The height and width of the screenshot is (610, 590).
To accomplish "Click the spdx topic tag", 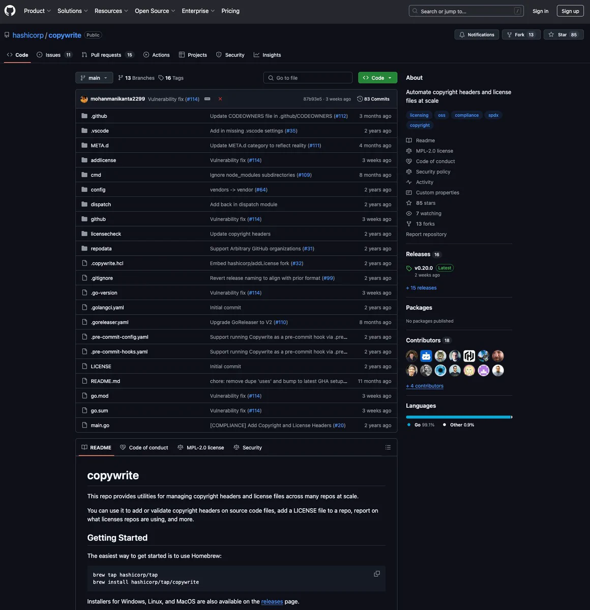I will tap(493, 115).
